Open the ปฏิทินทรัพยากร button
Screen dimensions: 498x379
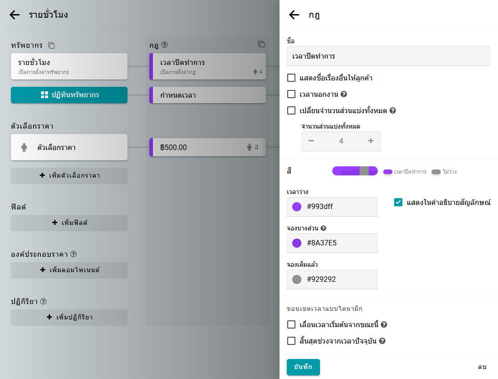(x=69, y=95)
